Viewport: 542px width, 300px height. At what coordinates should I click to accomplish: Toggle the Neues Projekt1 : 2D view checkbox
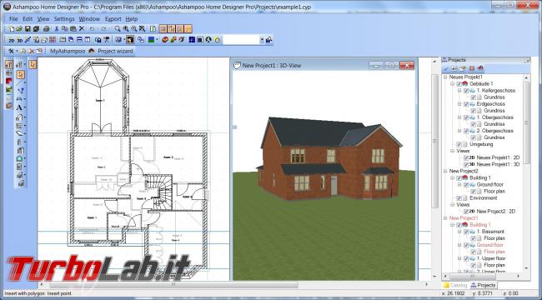click(x=466, y=158)
